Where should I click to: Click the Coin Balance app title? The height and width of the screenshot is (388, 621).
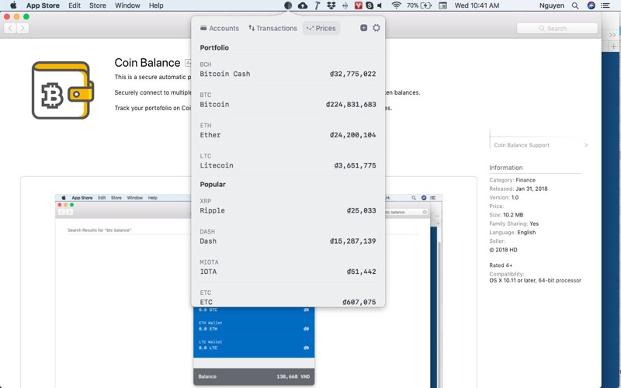[147, 63]
